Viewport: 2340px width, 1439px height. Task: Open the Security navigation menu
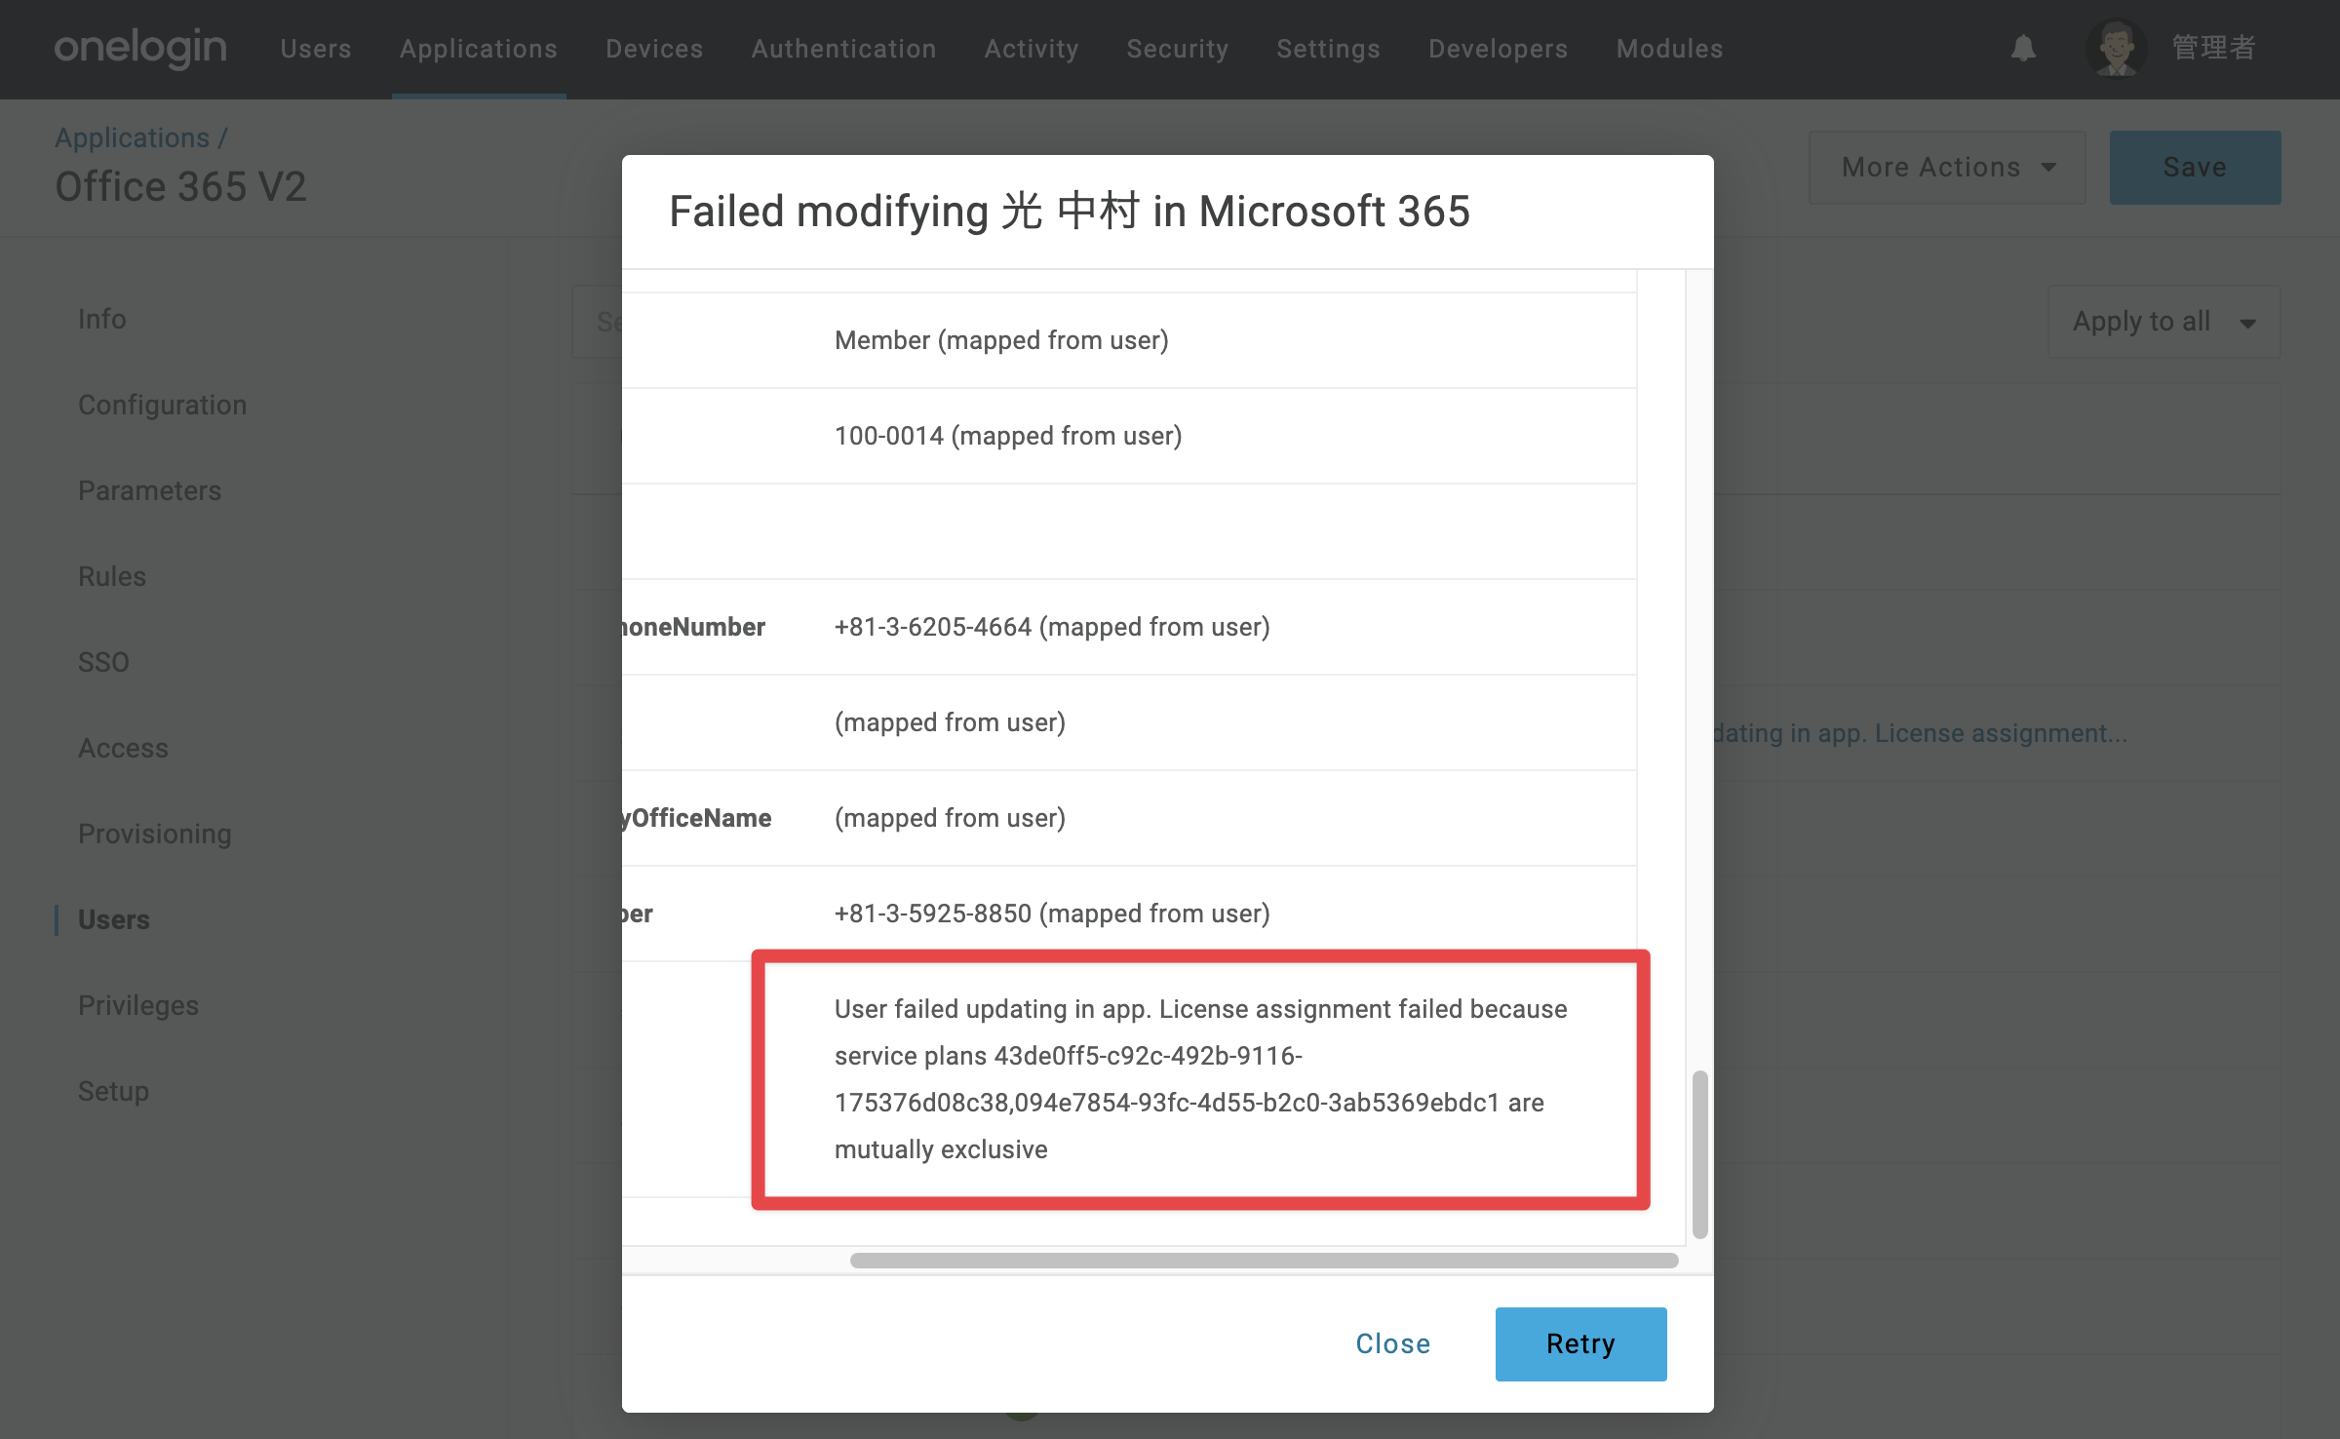tap(1178, 49)
